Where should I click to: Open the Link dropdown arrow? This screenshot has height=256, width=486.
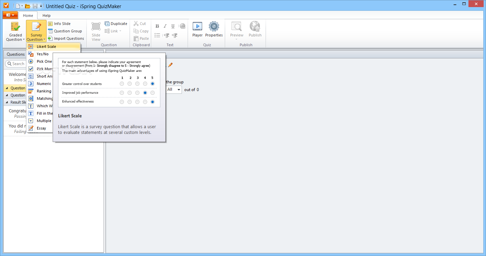coord(120,31)
